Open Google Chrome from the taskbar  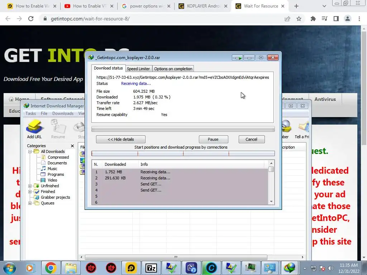coord(51,268)
